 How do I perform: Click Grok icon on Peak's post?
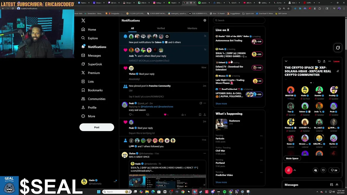click(x=201, y=103)
